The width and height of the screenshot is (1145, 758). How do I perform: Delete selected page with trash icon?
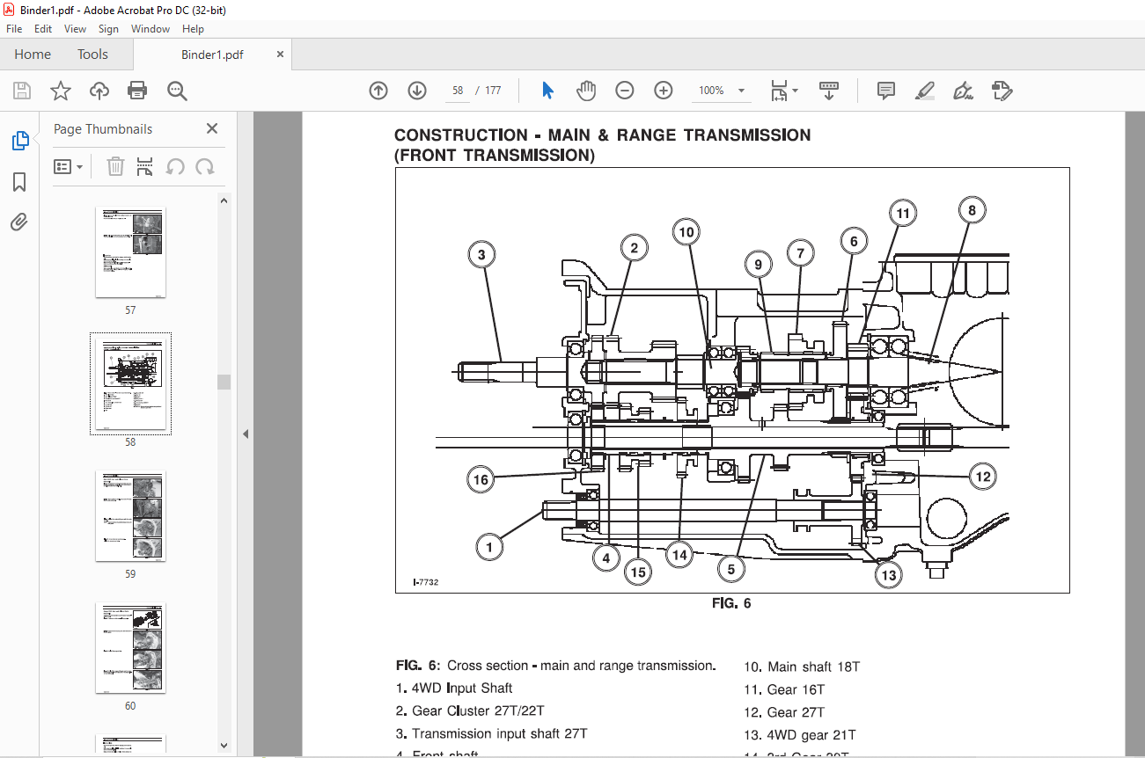(x=115, y=166)
